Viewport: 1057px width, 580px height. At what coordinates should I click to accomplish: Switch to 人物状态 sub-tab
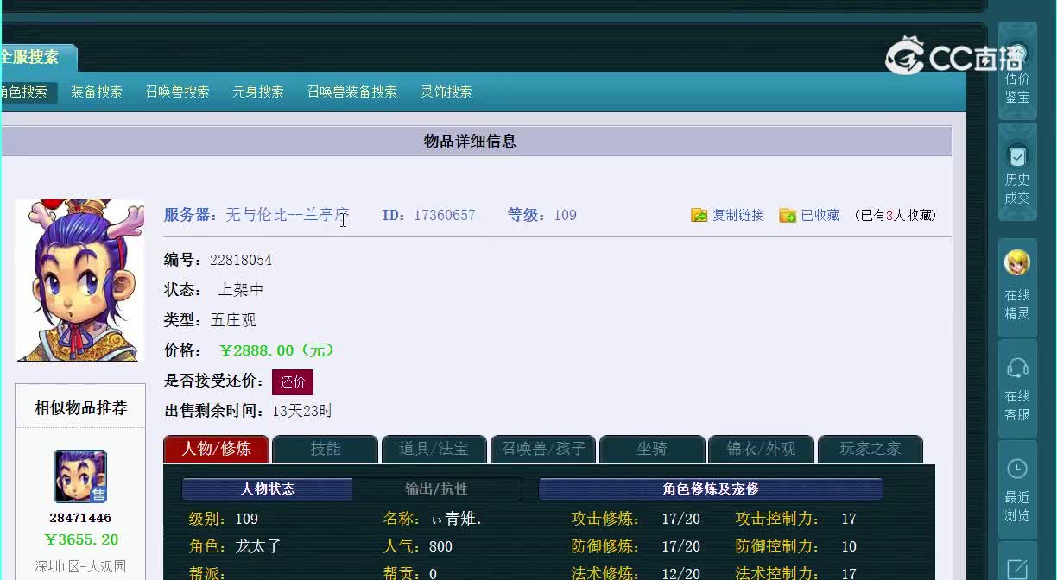click(268, 489)
